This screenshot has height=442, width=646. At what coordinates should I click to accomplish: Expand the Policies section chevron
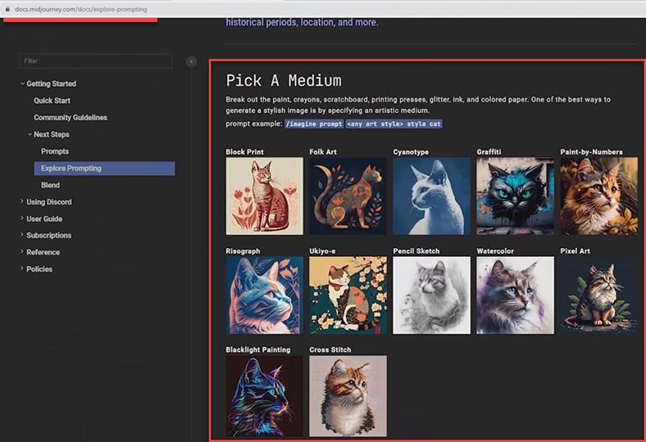pos(22,268)
